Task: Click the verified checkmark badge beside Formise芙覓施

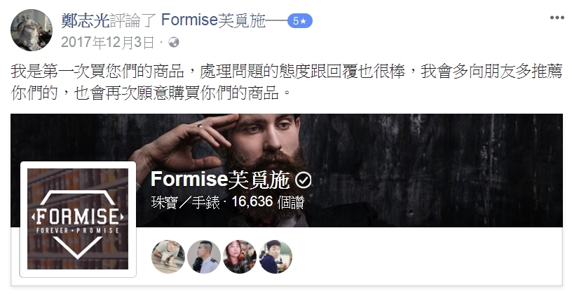Action: [x=303, y=180]
